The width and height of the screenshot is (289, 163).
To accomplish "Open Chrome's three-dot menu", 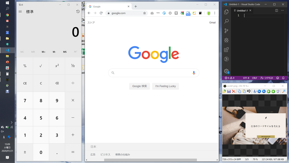I will click(x=215, y=13).
